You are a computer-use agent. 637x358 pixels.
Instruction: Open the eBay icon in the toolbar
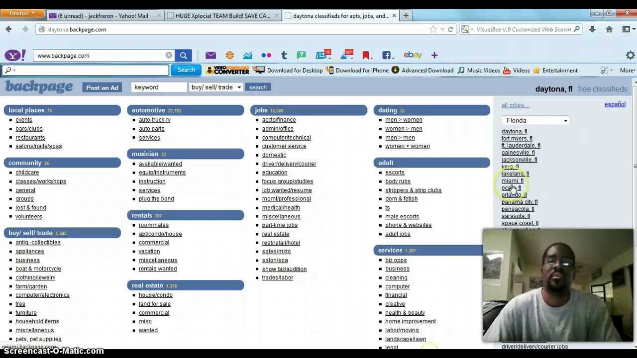pos(413,55)
